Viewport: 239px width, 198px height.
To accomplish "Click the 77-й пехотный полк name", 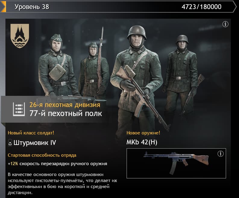I will (66, 114).
